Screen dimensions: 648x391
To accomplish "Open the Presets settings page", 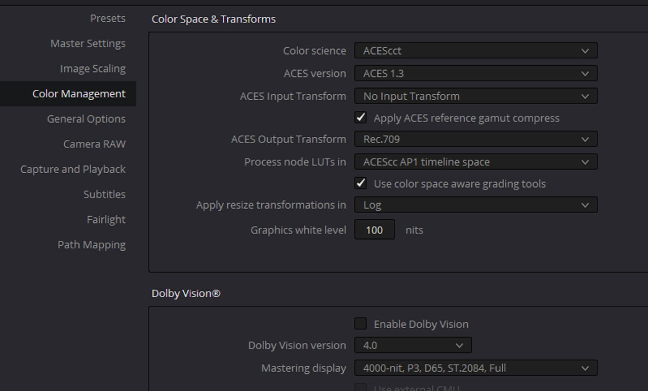I will (x=107, y=18).
